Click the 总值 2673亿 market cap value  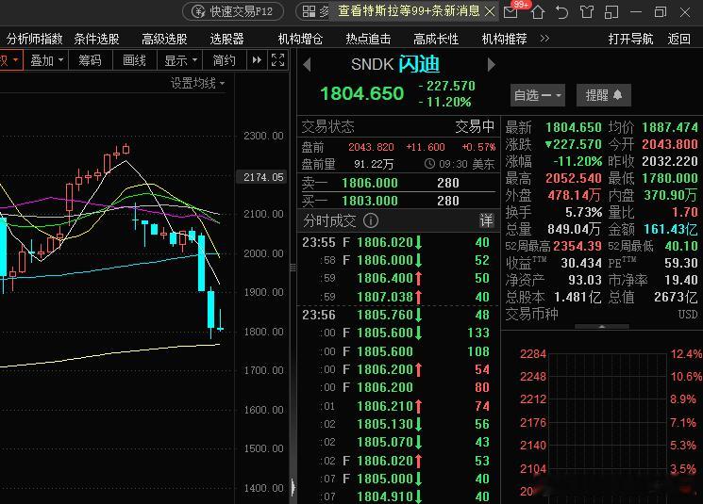tap(676, 297)
